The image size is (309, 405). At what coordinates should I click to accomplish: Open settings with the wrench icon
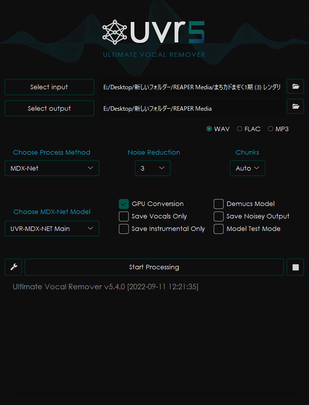pos(13,267)
